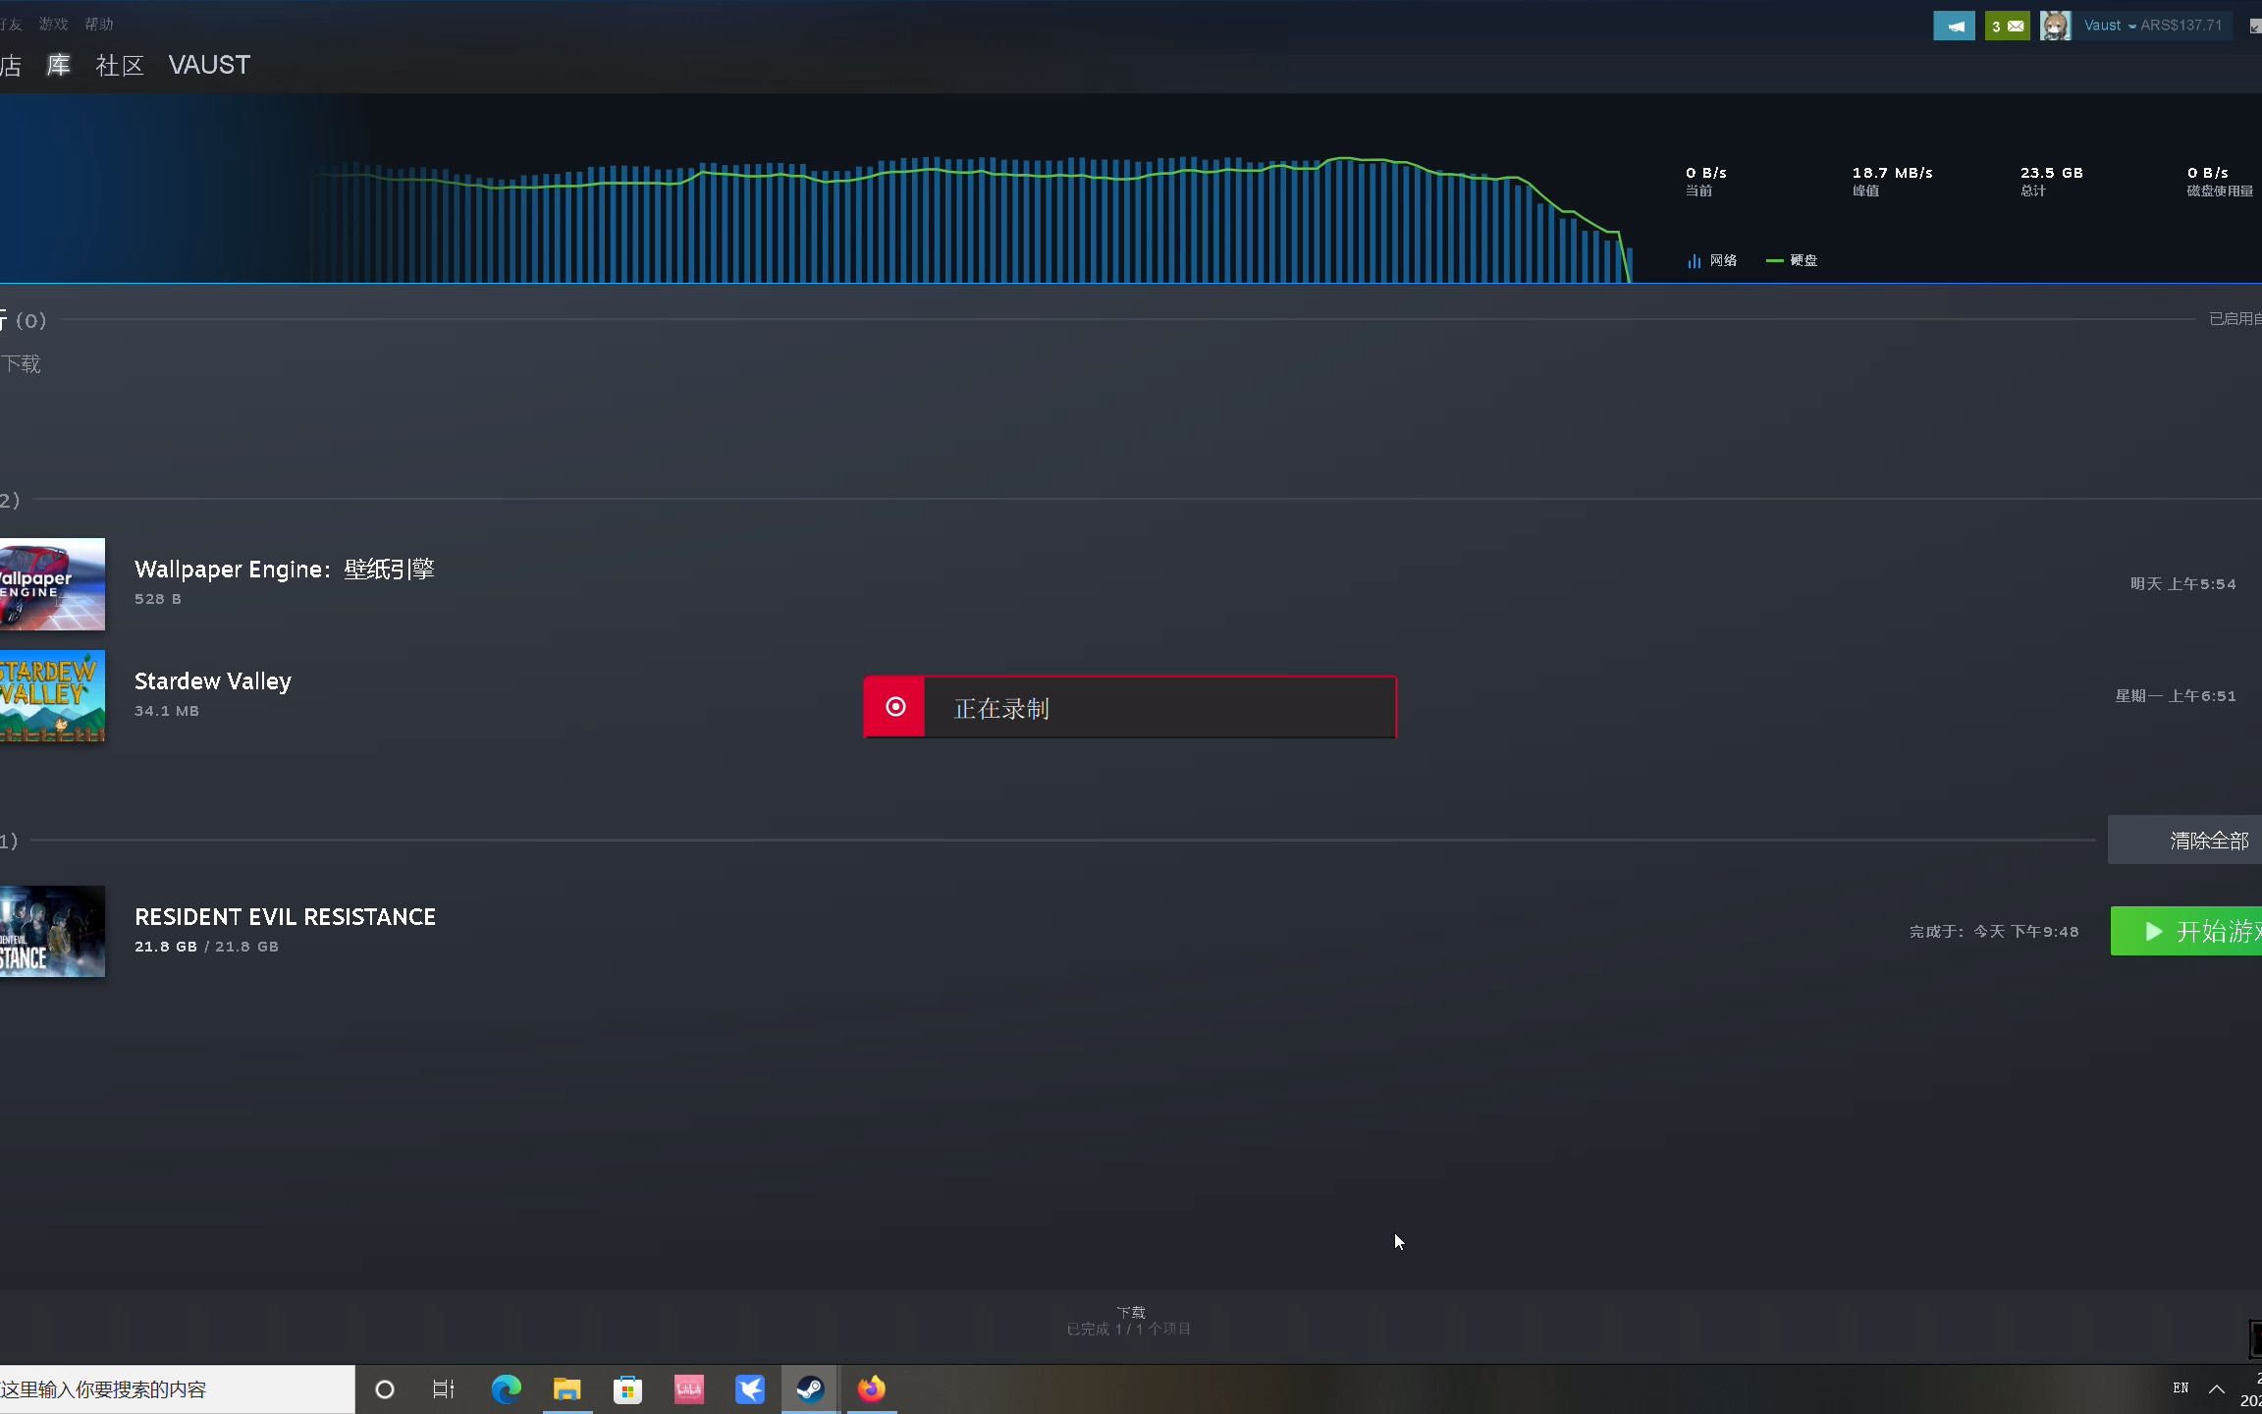Click the 硬盘 disk legend item
Screen dimensions: 2262x1414
[x=1792, y=260]
